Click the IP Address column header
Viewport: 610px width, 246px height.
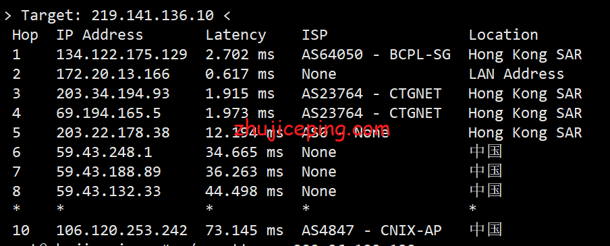coord(100,35)
